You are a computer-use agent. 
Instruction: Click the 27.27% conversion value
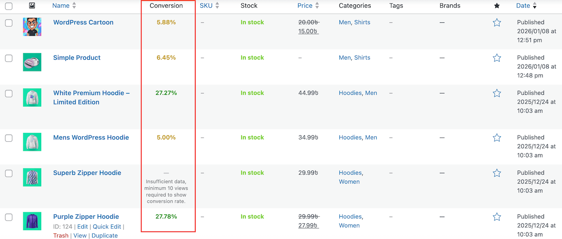pos(166,93)
